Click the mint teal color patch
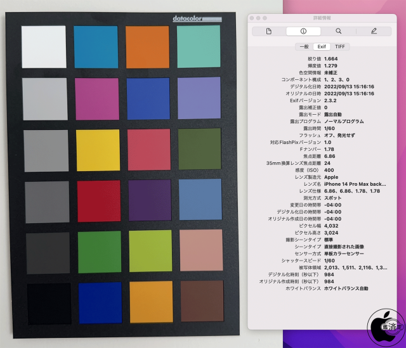This screenshot has width=406, height=348. tap(199, 46)
